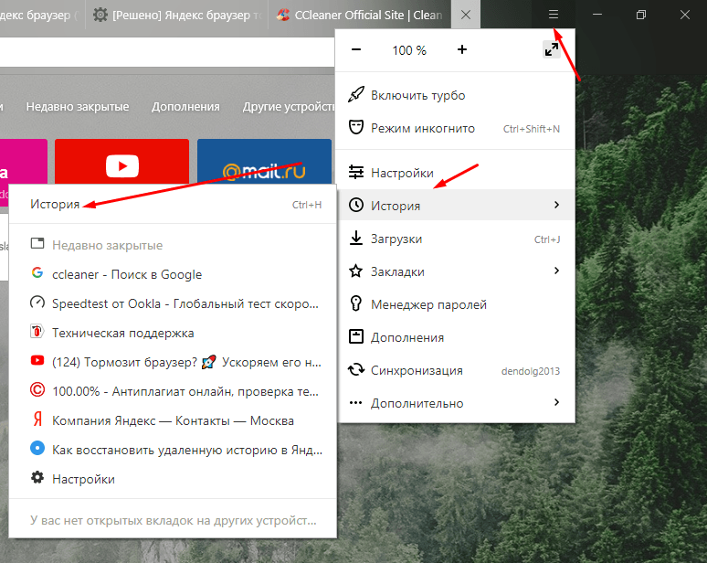Minimize the browser window
The width and height of the screenshot is (707, 563).
(597, 15)
